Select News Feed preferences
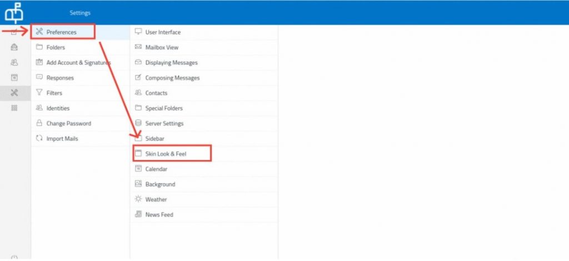The image size is (569, 261). tap(159, 214)
